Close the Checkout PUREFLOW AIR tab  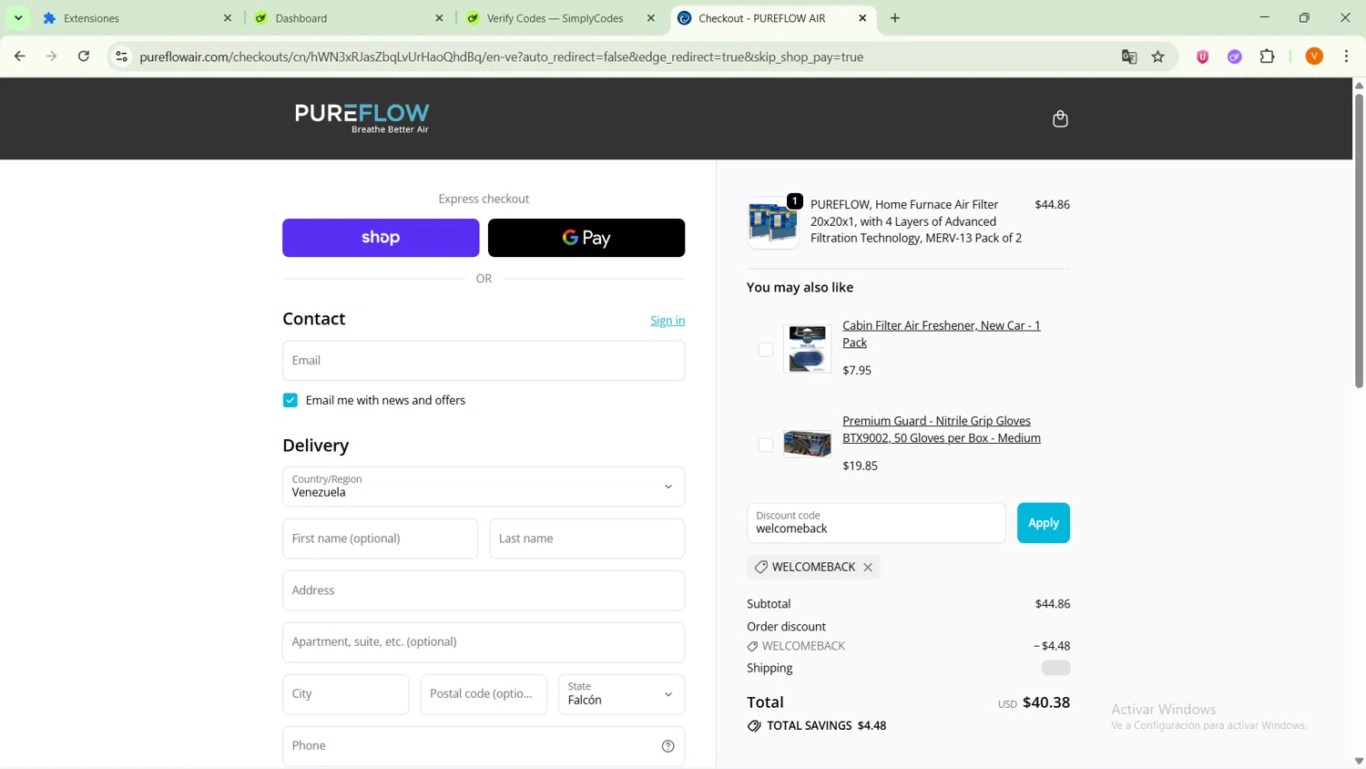[x=862, y=18]
